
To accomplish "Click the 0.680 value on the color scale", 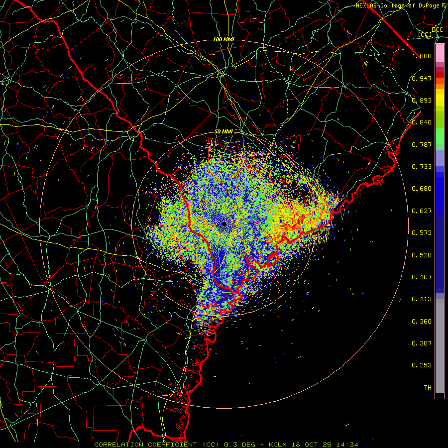I will [422, 189].
